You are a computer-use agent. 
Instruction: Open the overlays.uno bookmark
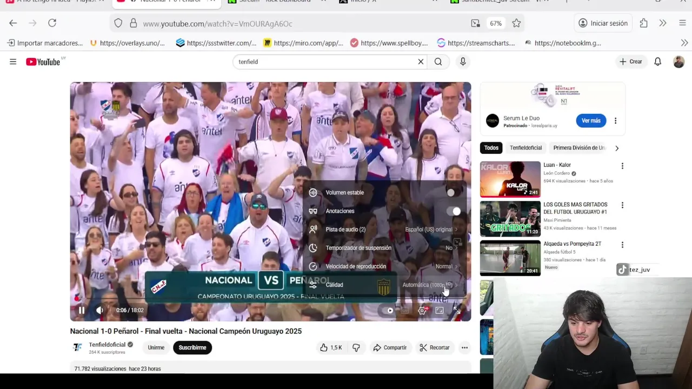(x=128, y=43)
